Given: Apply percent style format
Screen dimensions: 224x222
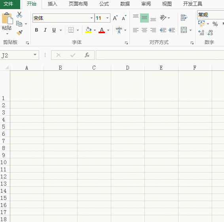Looking at the screenshot, I should coord(215,24).
